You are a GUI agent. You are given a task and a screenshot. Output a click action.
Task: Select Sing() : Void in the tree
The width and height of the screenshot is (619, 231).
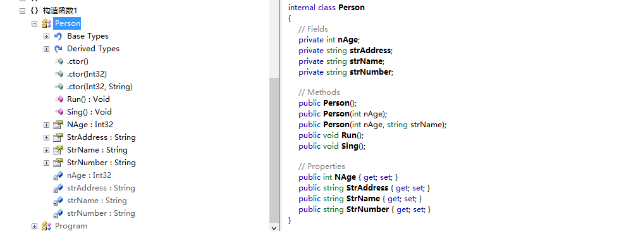coord(89,112)
